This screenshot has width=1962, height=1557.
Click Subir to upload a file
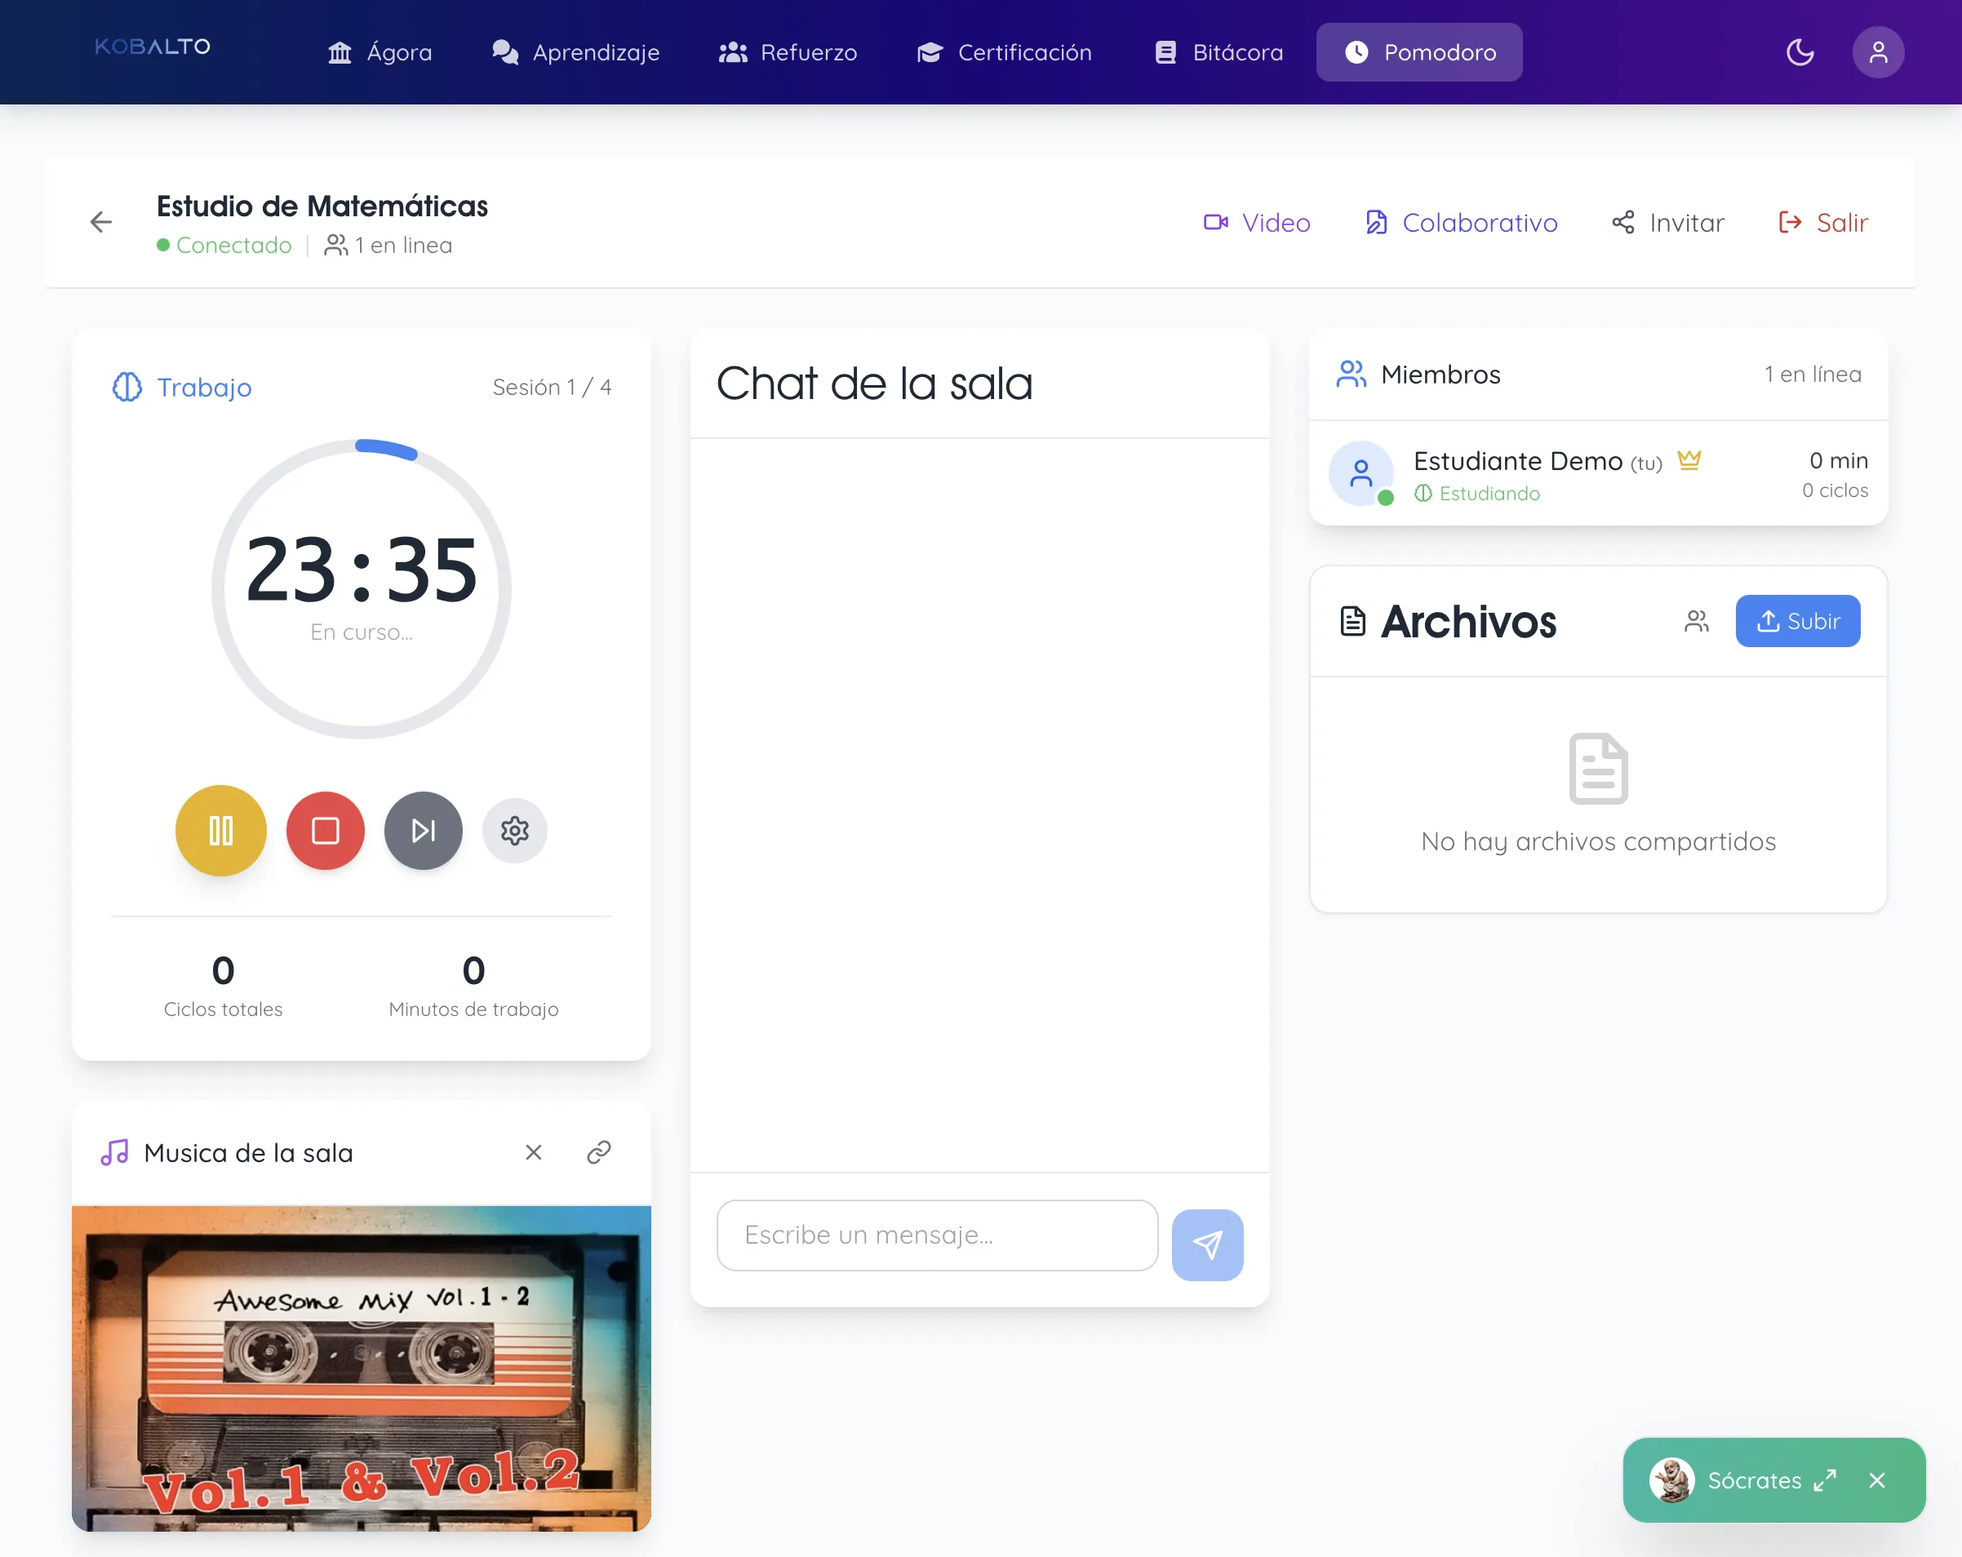pyautogui.click(x=1797, y=621)
